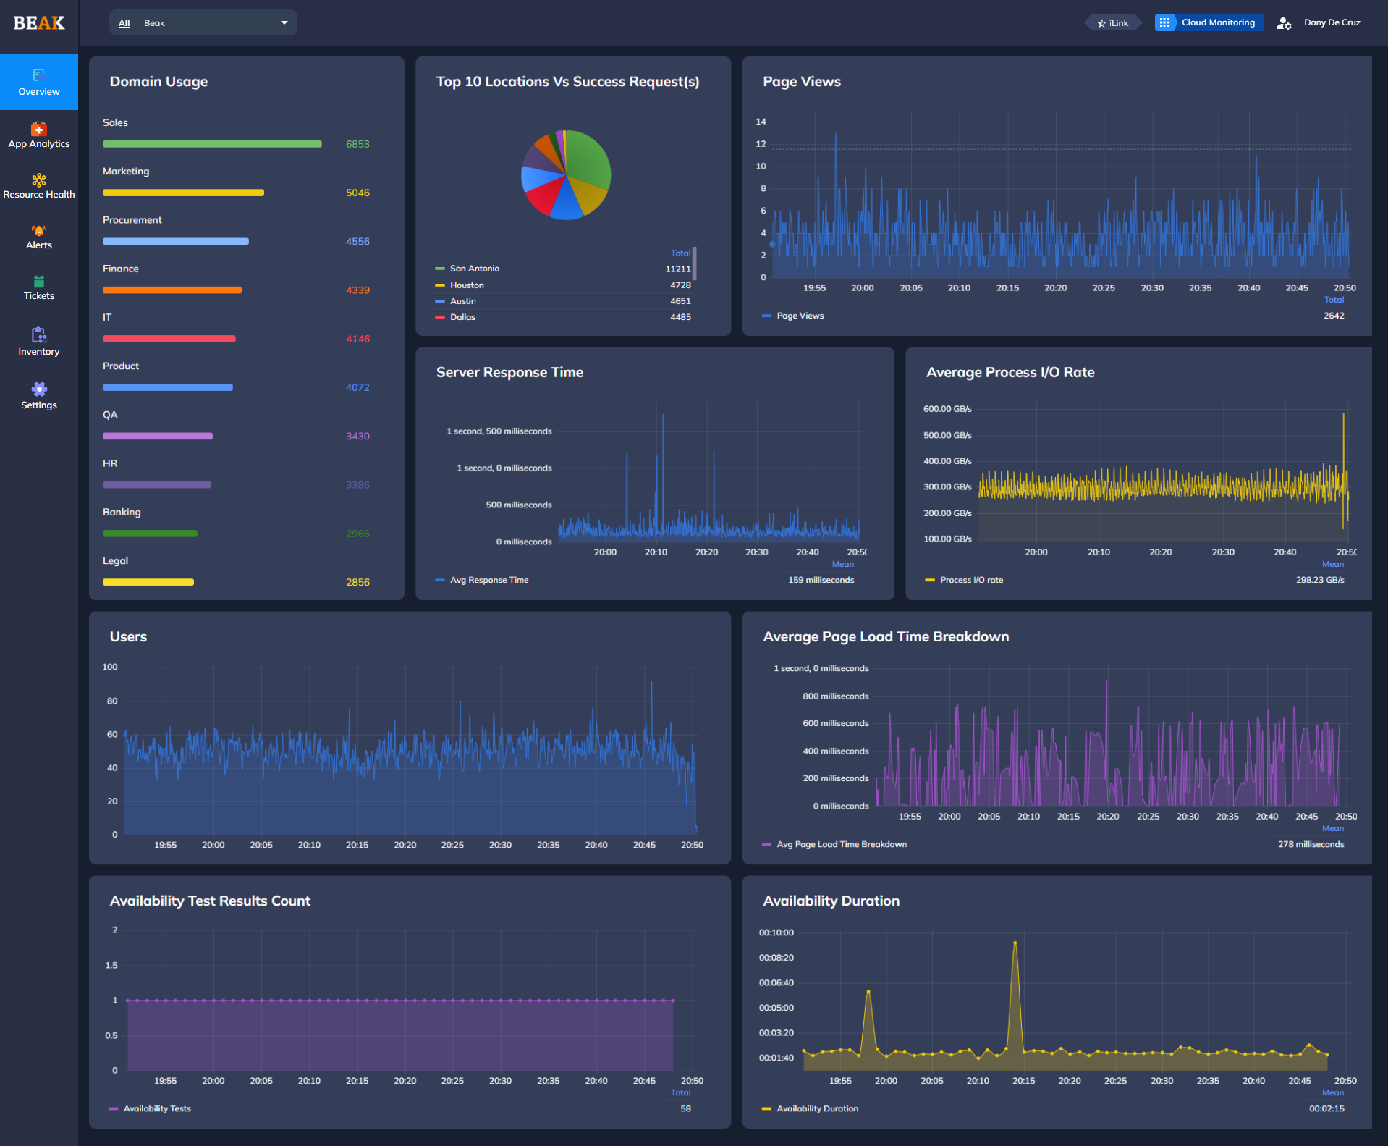The width and height of the screenshot is (1388, 1146).
Task: Sort locations legend by Total header
Action: click(680, 253)
